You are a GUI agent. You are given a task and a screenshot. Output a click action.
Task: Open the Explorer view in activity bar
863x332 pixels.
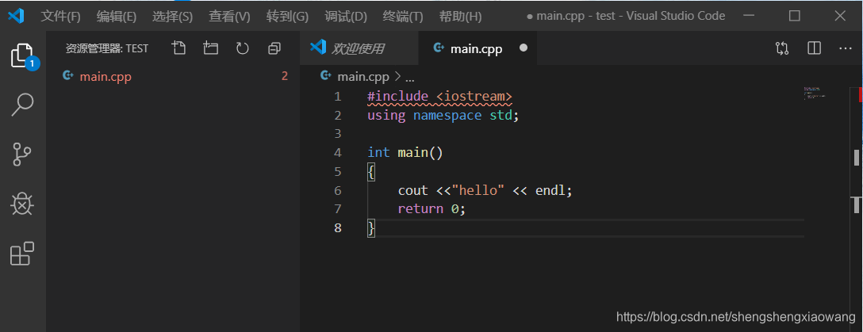pyautogui.click(x=22, y=56)
